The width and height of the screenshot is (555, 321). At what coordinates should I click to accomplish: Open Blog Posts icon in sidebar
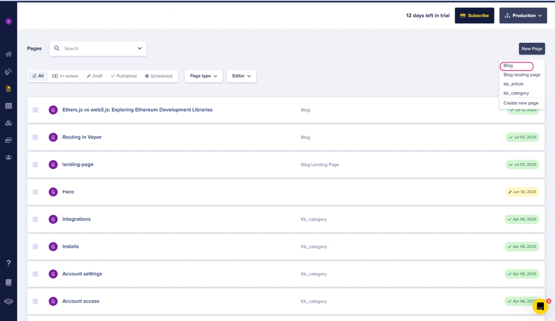tap(8, 71)
